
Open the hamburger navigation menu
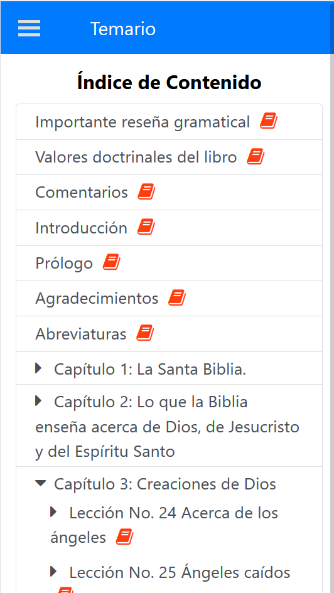click(29, 28)
